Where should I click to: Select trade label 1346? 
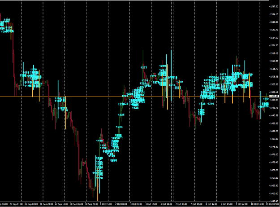[211, 104]
